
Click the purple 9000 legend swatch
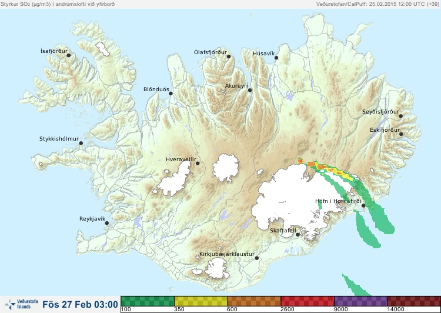pos(361,301)
